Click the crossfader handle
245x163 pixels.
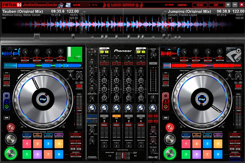coord(123,156)
